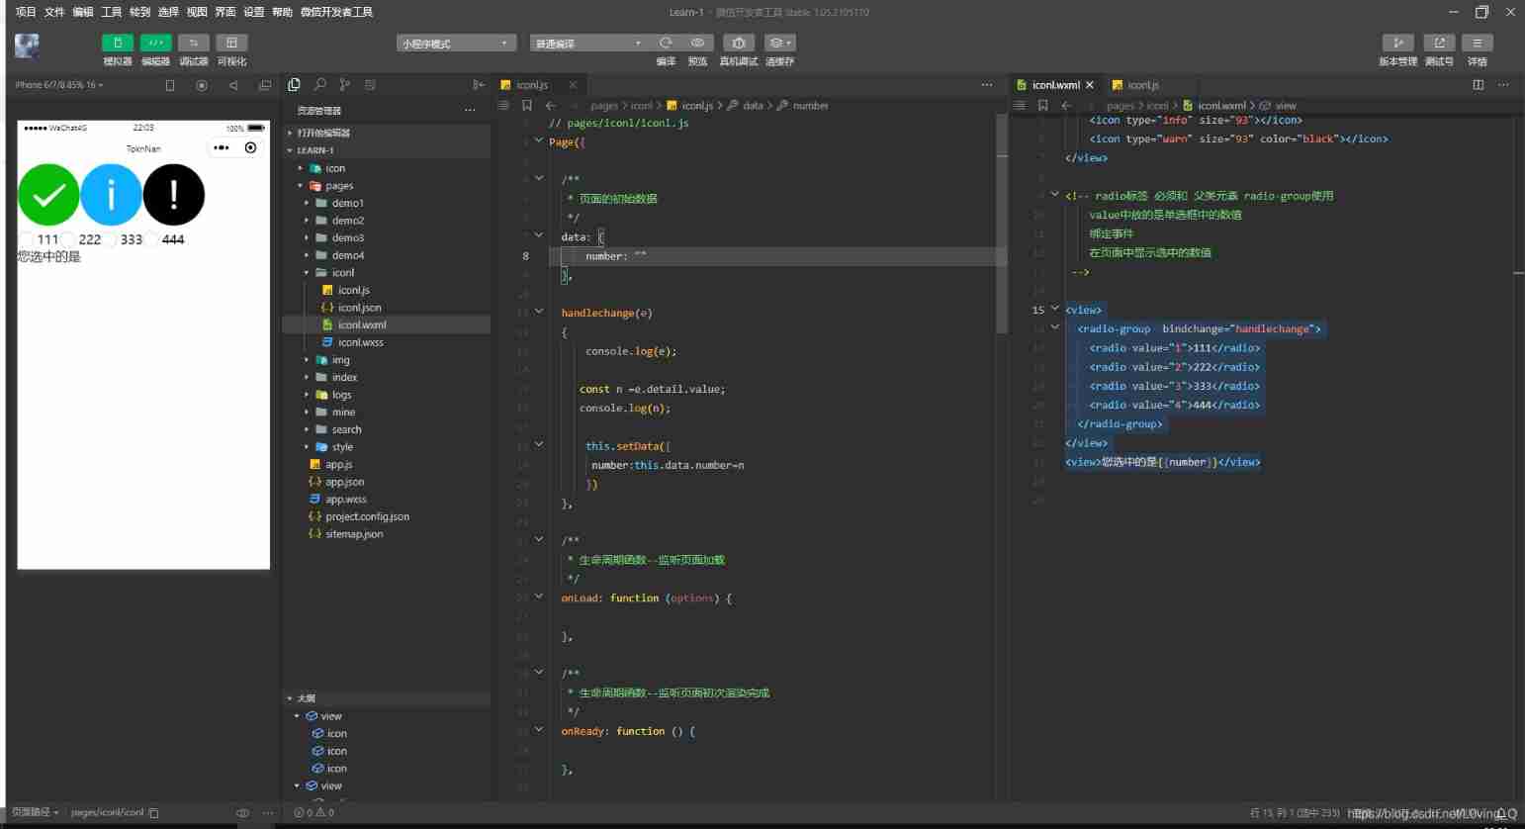Click the 编译 compile refresh icon

[x=666, y=43]
